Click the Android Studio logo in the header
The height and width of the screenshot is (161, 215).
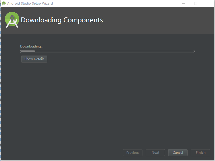(x=12, y=20)
